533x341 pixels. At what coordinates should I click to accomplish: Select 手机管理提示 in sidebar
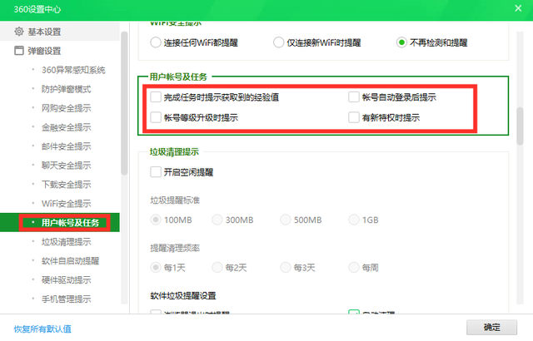click(x=67, y=299)
